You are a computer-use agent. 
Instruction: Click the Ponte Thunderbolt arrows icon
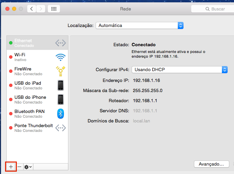click(x=61, y=128)
